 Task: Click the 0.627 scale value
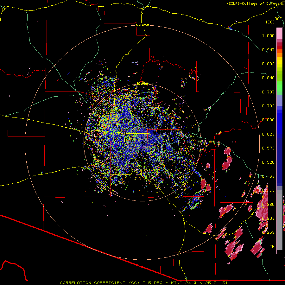click(x=268, y=134)
